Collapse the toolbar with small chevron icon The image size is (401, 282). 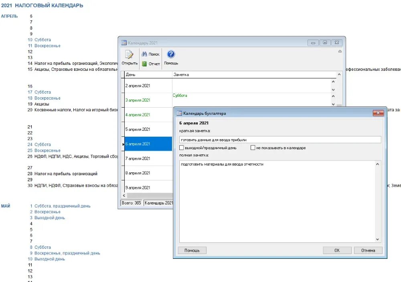[340, 51]
